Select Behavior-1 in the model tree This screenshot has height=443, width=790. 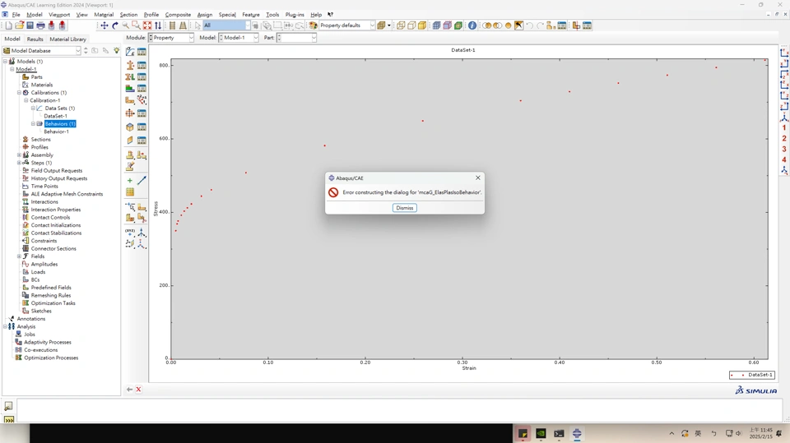click(57, 132)
